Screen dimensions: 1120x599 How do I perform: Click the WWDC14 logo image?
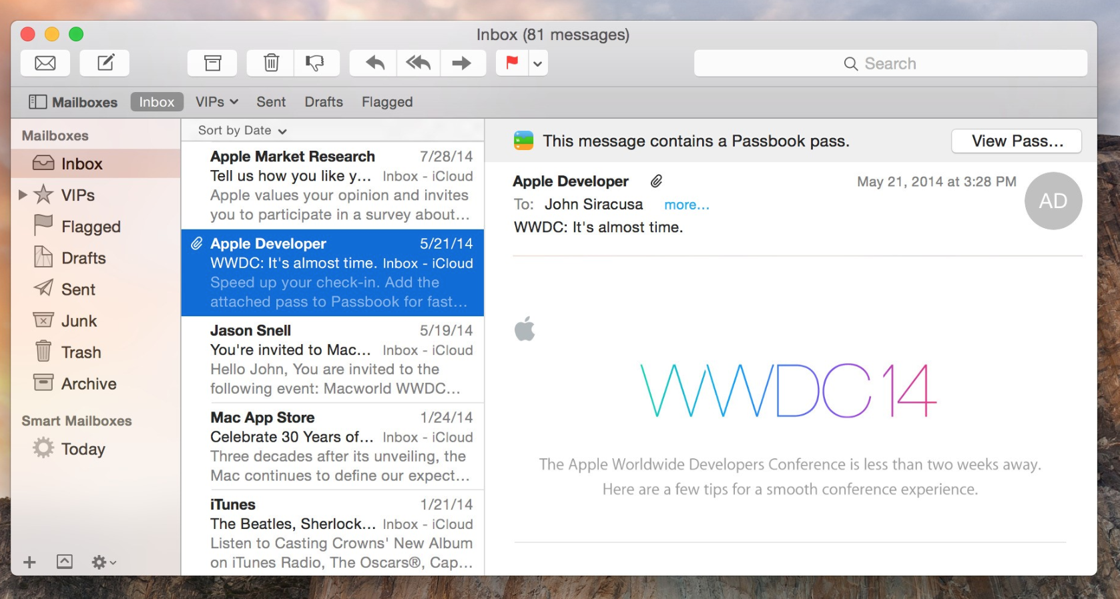[x=788, y=391]
